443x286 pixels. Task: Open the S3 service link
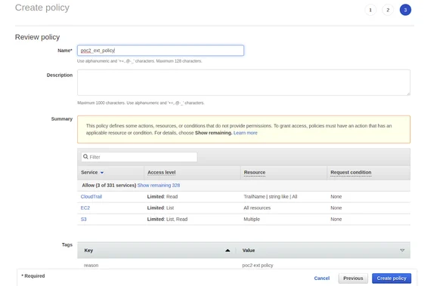pos(84,219)
